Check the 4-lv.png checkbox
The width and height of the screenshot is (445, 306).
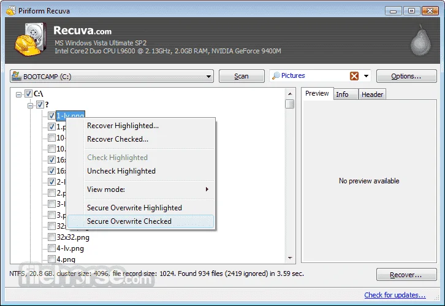click(51, 248)
